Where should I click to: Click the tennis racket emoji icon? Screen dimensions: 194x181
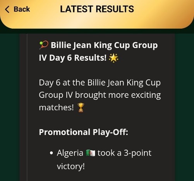(44, 45)
